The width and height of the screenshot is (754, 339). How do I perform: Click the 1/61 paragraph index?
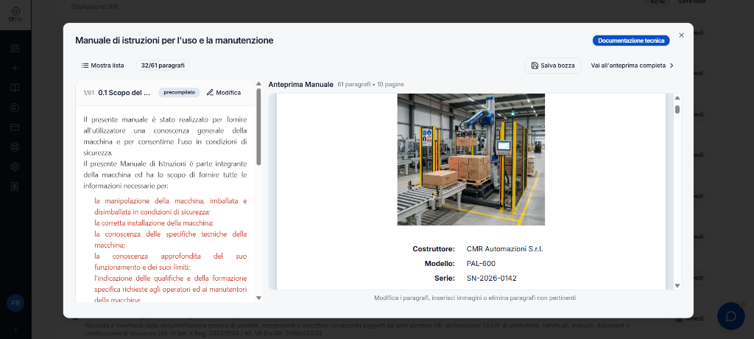click(88, 93)
